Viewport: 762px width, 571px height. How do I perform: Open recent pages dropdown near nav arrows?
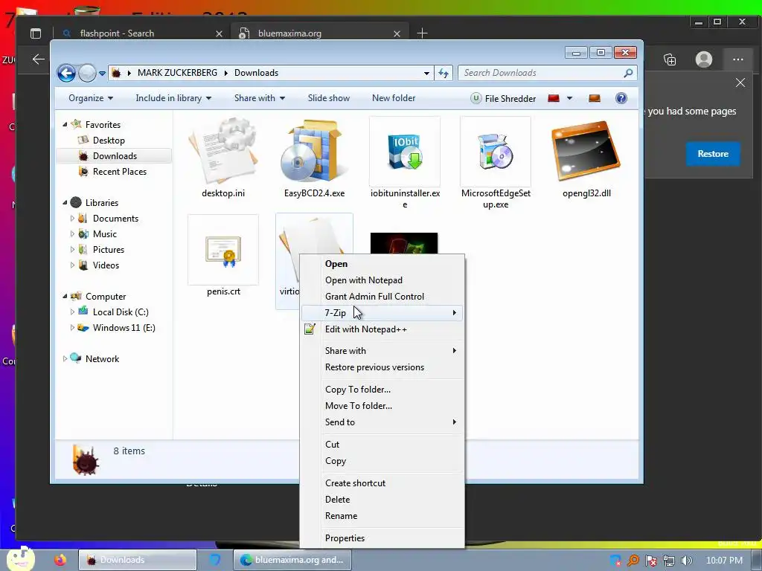click(x=102, y=74)
